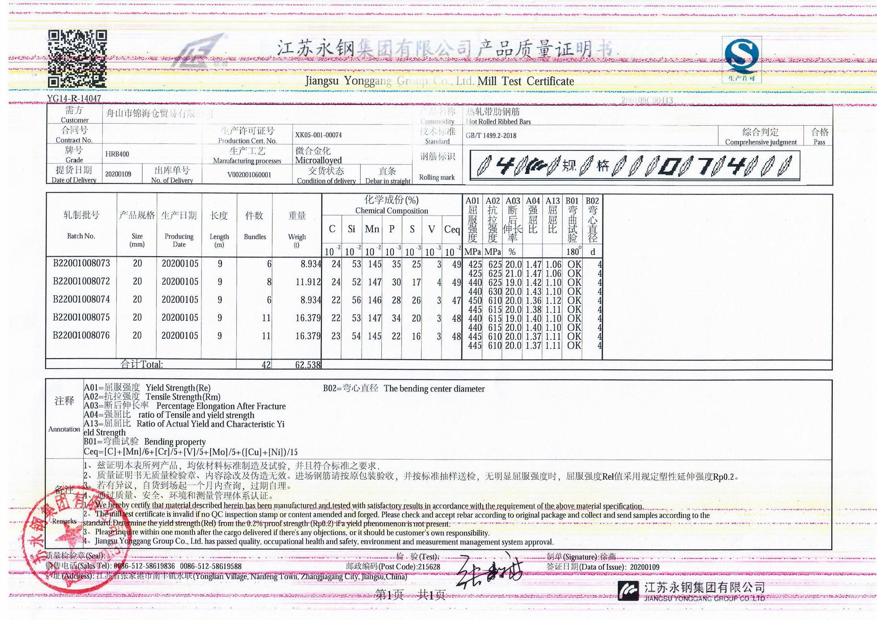Select batch number B22001008076
The height and width of the screenshot is (620, 877).
(x=81, y=335)
